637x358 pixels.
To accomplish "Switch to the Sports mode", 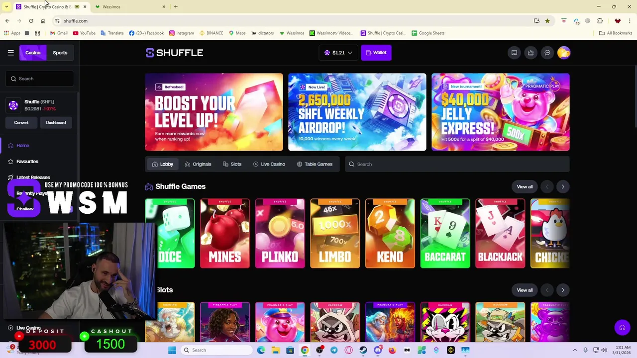I will click(60, 53).
